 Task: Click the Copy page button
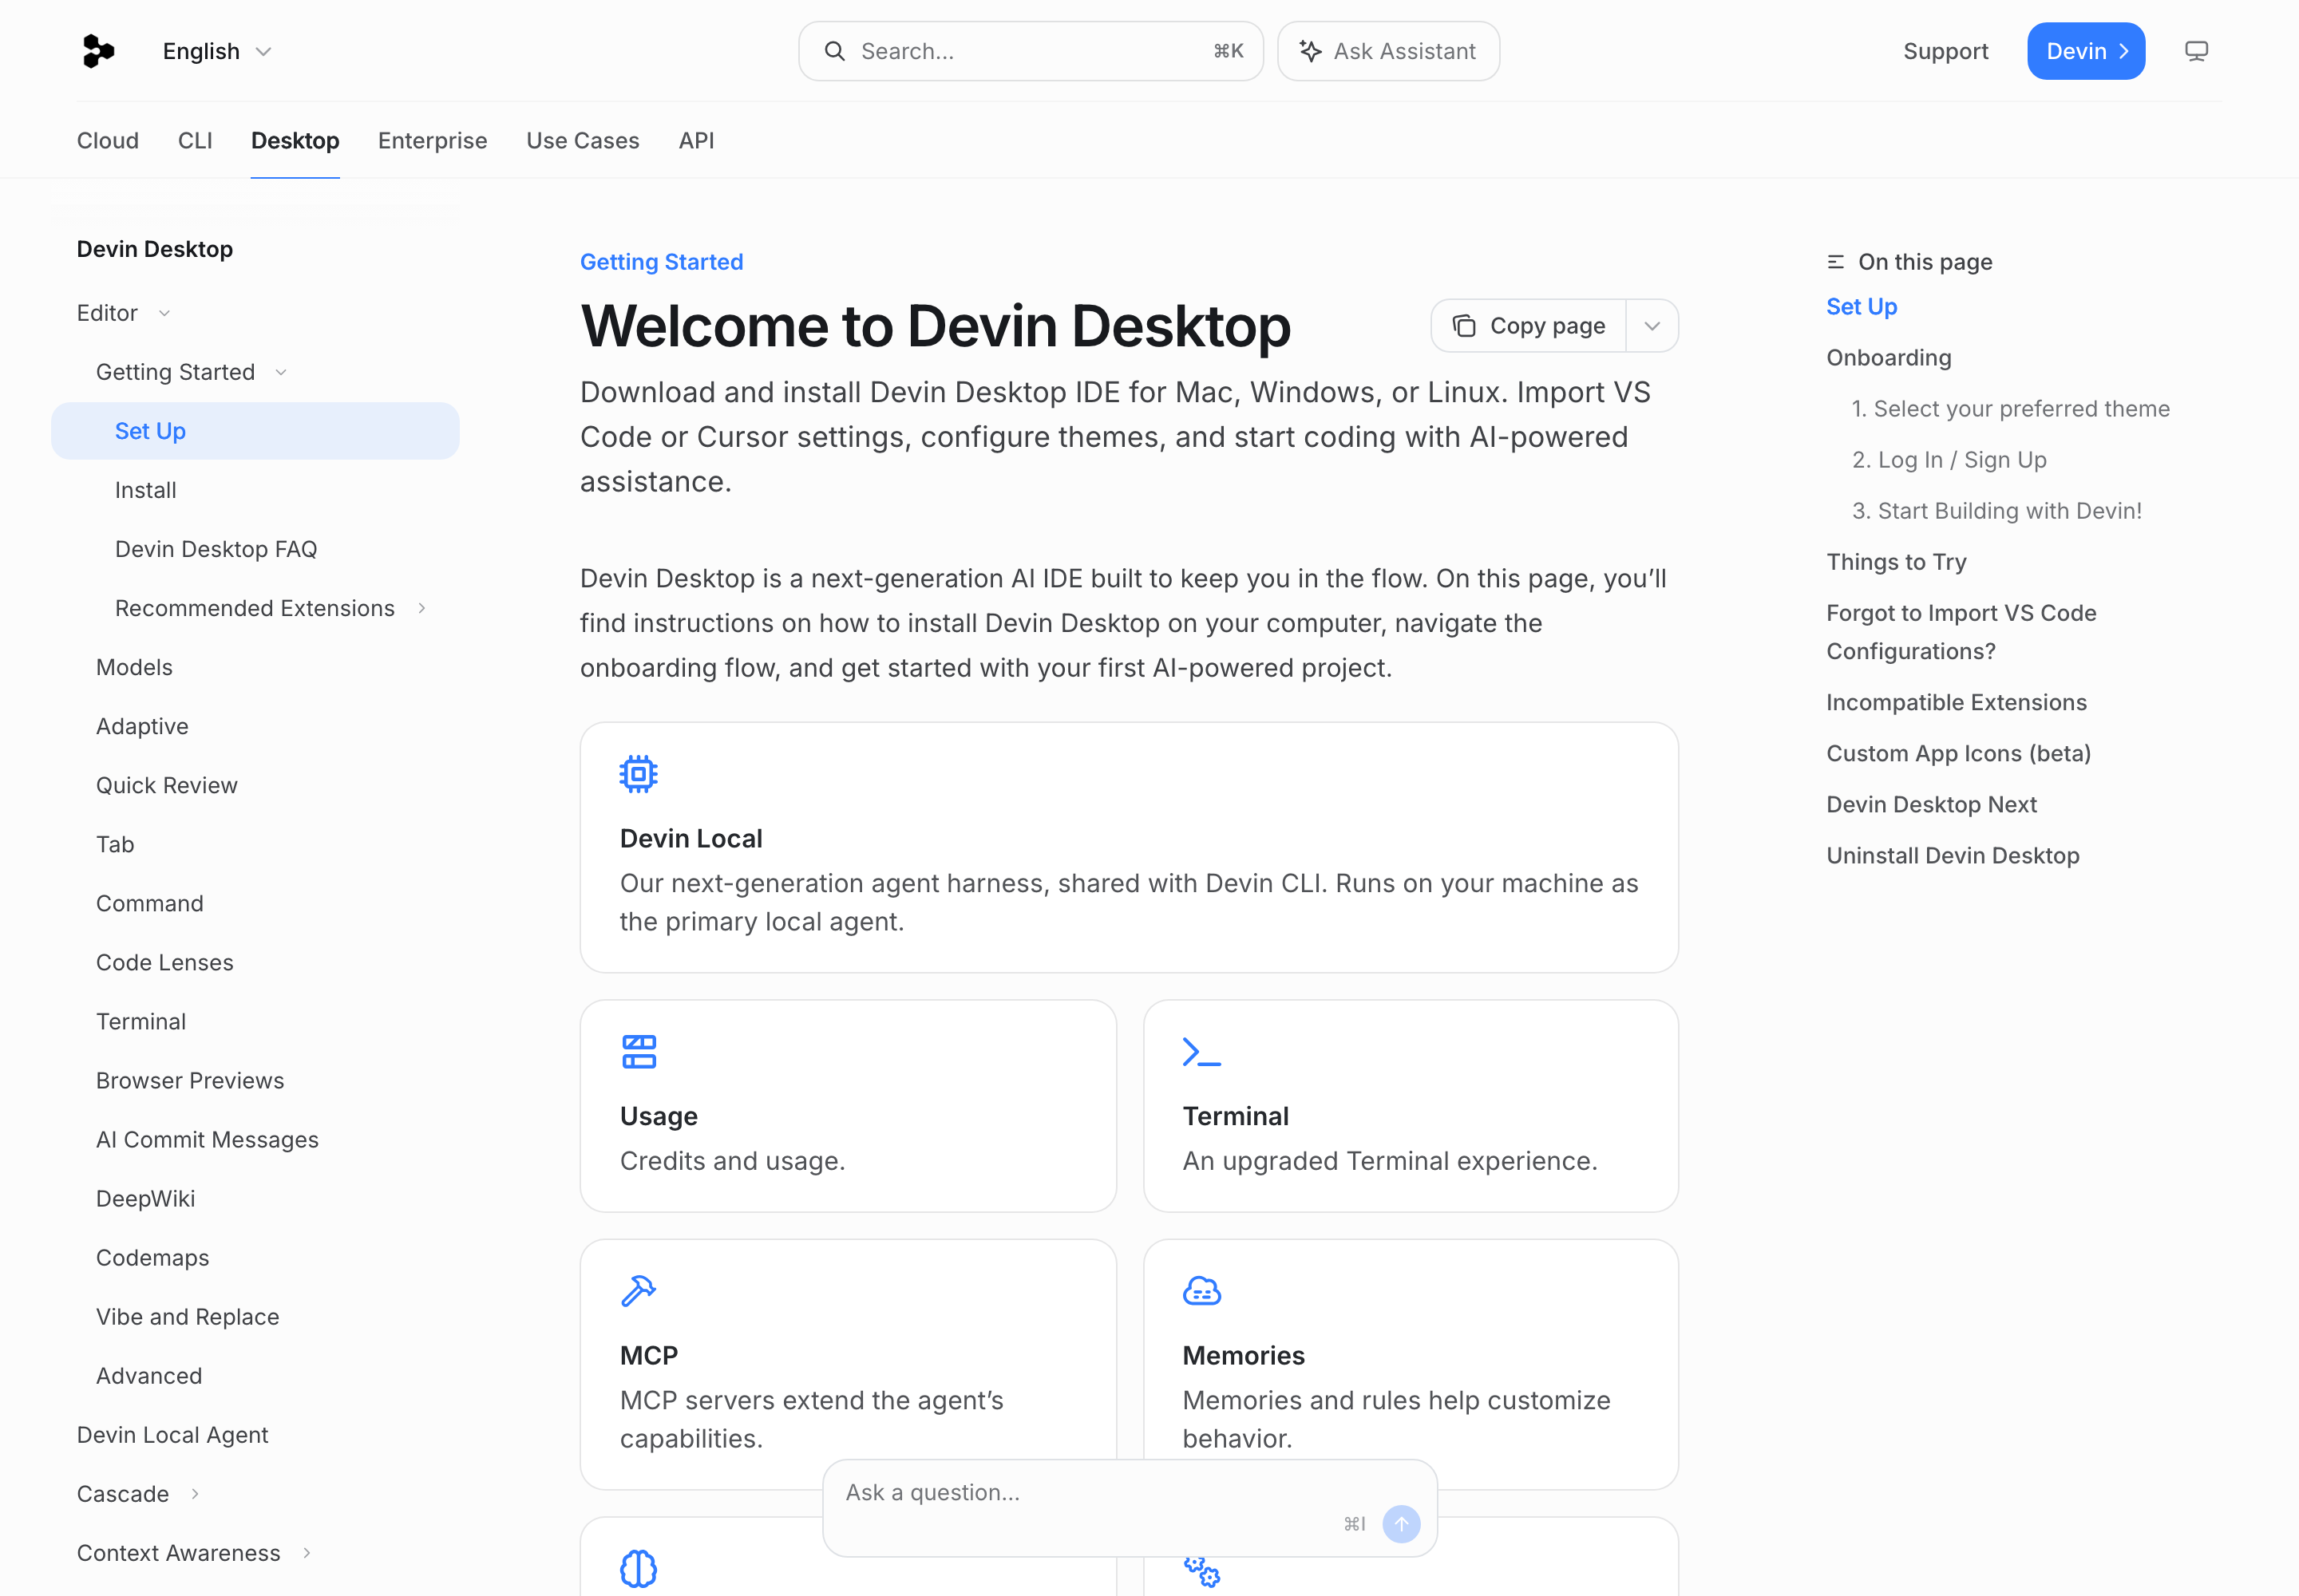coord(1529,326)
